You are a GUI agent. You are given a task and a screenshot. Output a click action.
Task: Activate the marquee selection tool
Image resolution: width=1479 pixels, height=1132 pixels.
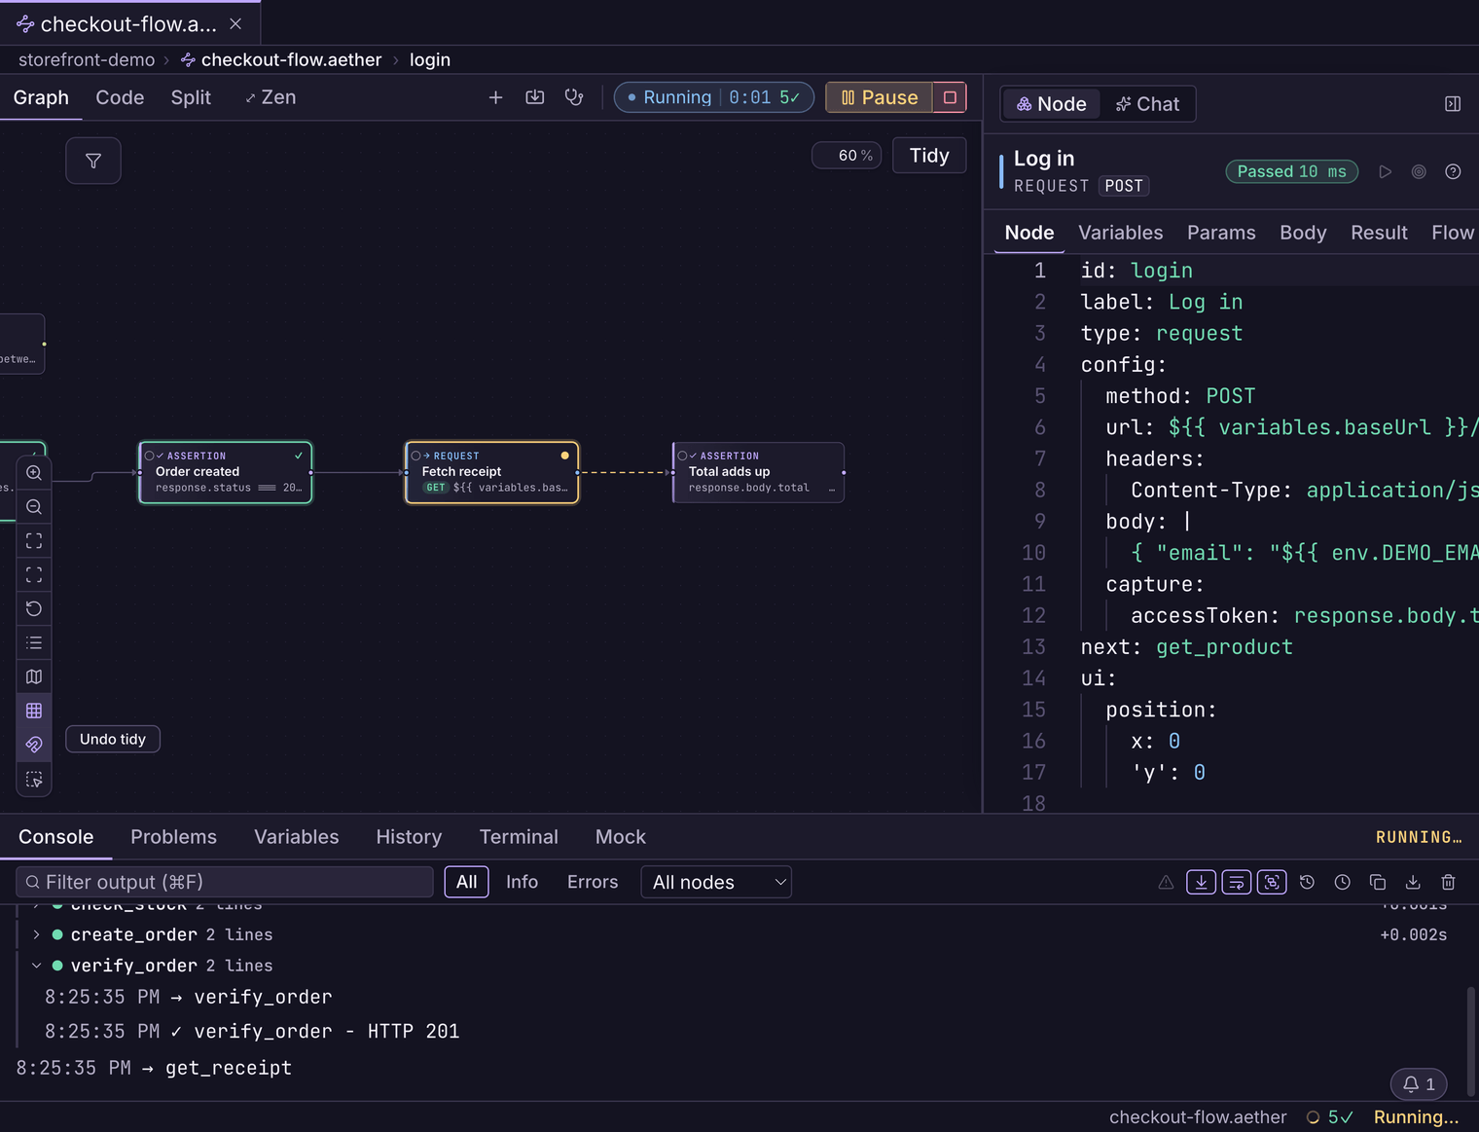(34, 780)
